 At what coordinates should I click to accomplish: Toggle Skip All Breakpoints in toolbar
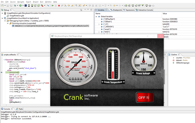click(x=48, y=6)
